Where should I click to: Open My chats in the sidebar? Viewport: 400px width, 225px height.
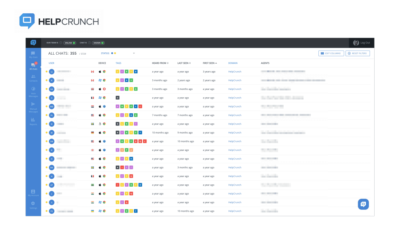coord(33,54)
